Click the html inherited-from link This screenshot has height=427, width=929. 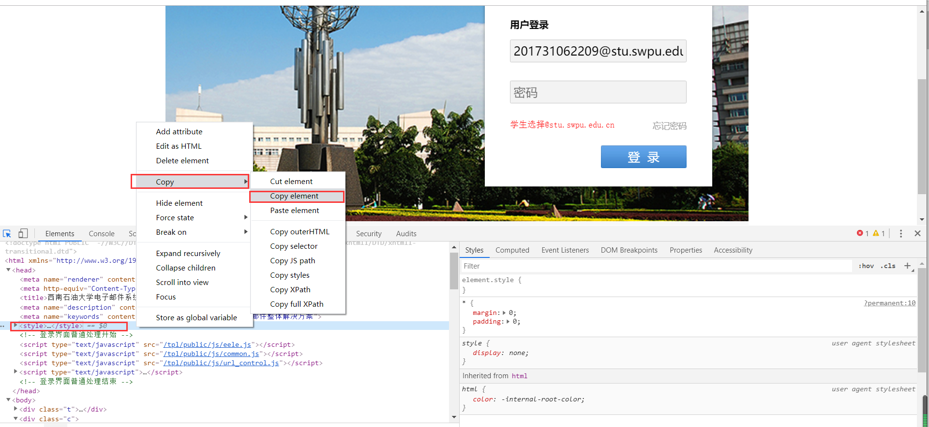tap(519, 376)
